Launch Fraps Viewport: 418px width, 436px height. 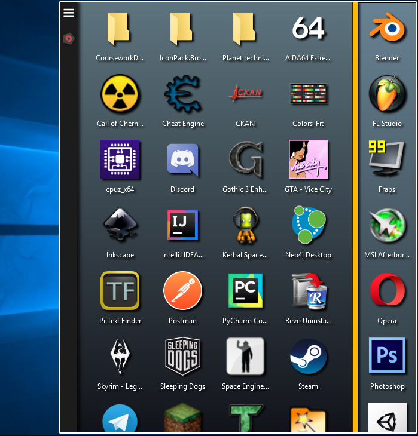386,158
